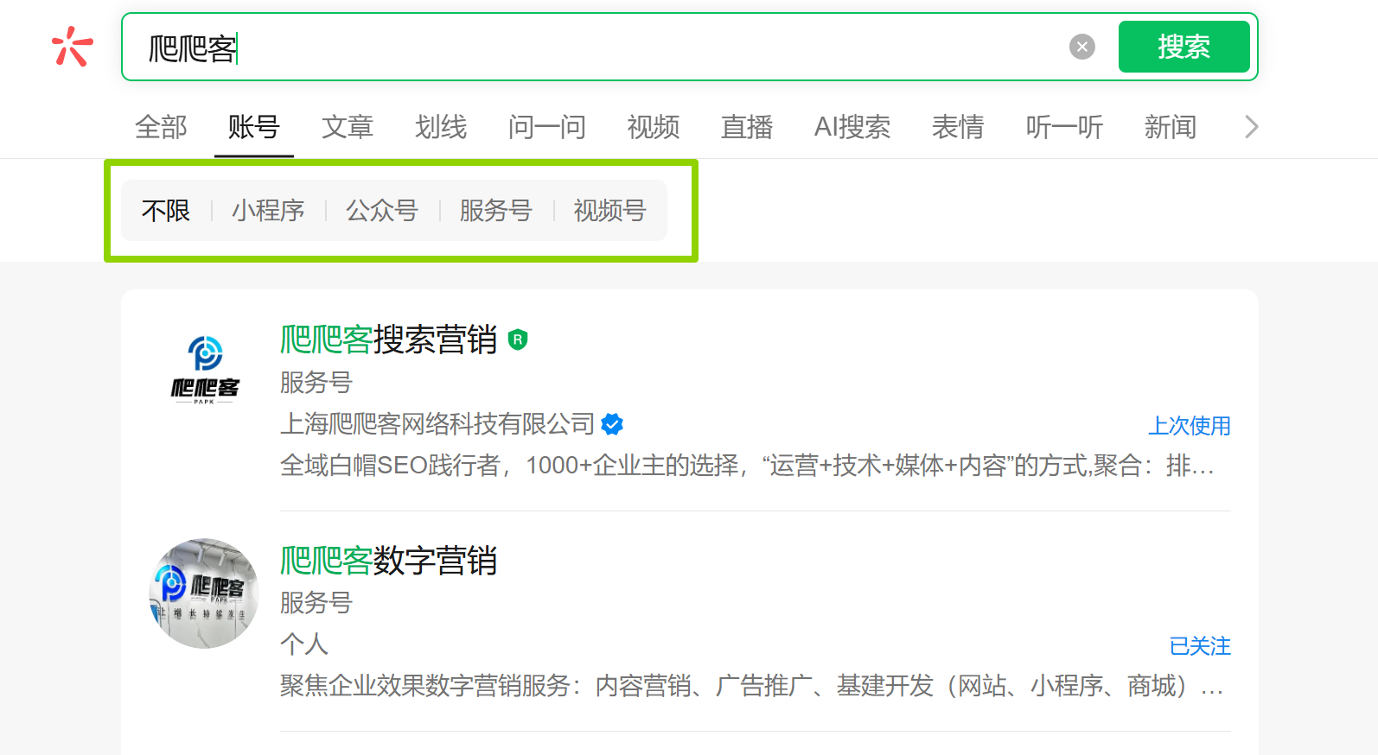Open the 新闻 tab

pos(1171,127)
